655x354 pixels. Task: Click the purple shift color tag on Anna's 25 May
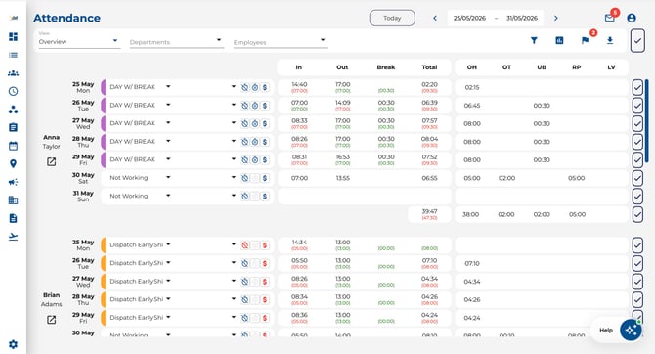[103, 87]
